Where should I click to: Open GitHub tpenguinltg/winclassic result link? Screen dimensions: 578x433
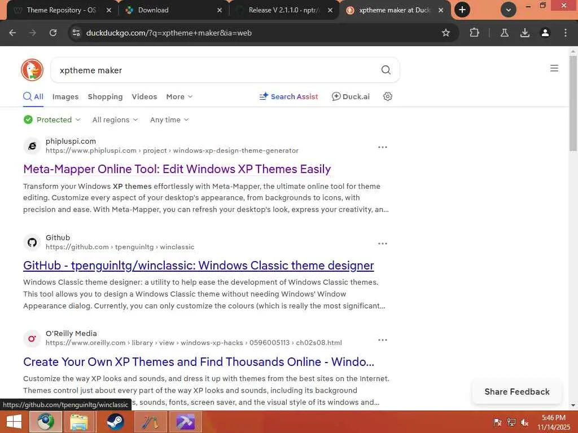point(198,266)
